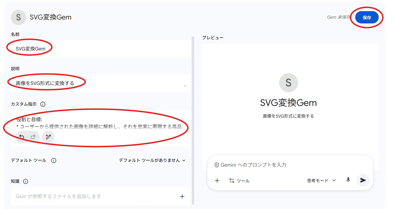The image size is (394, 209).
Task: Click the 説明 label
Action: (15, 69)
